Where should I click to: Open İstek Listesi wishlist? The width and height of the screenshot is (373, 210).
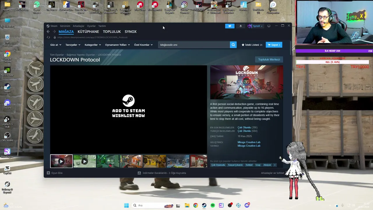pos(252,45)
